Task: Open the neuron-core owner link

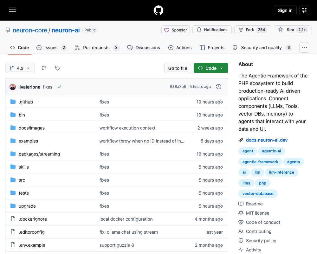Action: click(x=30, y=30)
